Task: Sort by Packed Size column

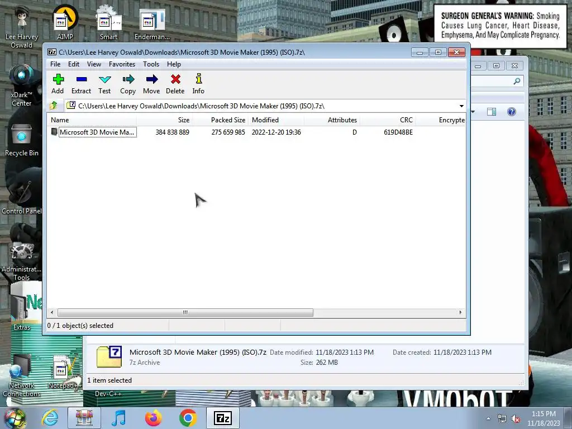Action: [x=220, y=120]
